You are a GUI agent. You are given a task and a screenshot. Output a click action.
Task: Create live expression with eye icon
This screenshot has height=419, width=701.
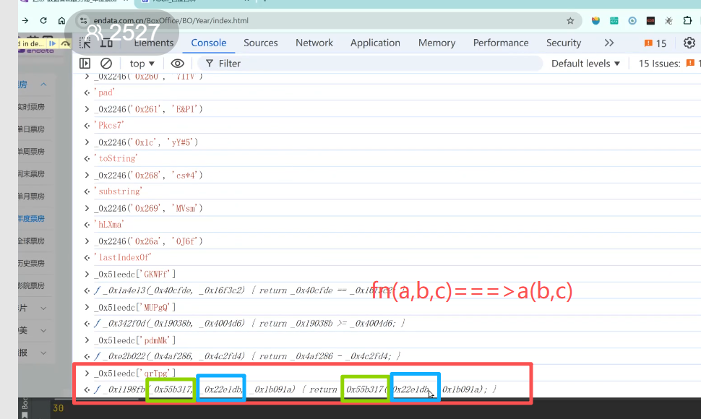(x=178, y=64)
